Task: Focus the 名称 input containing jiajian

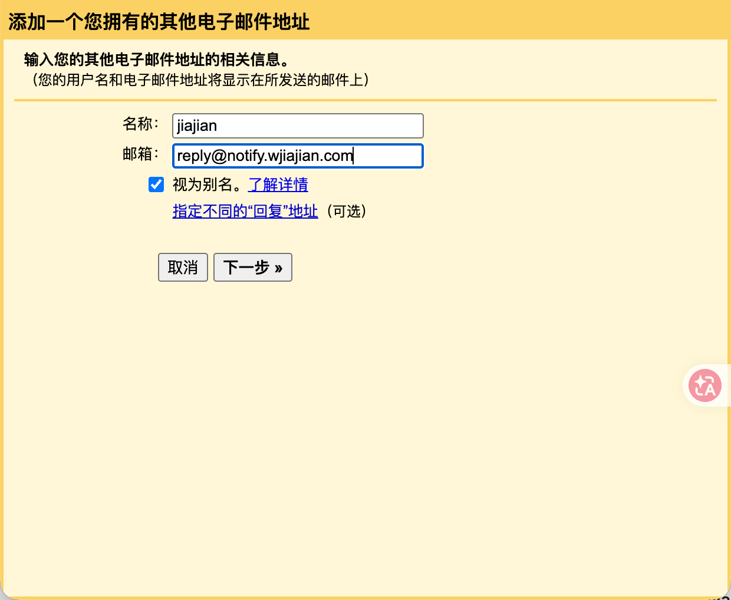Action: [x=298, y=126]
